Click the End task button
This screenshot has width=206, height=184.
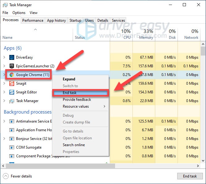[x=190, y=176]
